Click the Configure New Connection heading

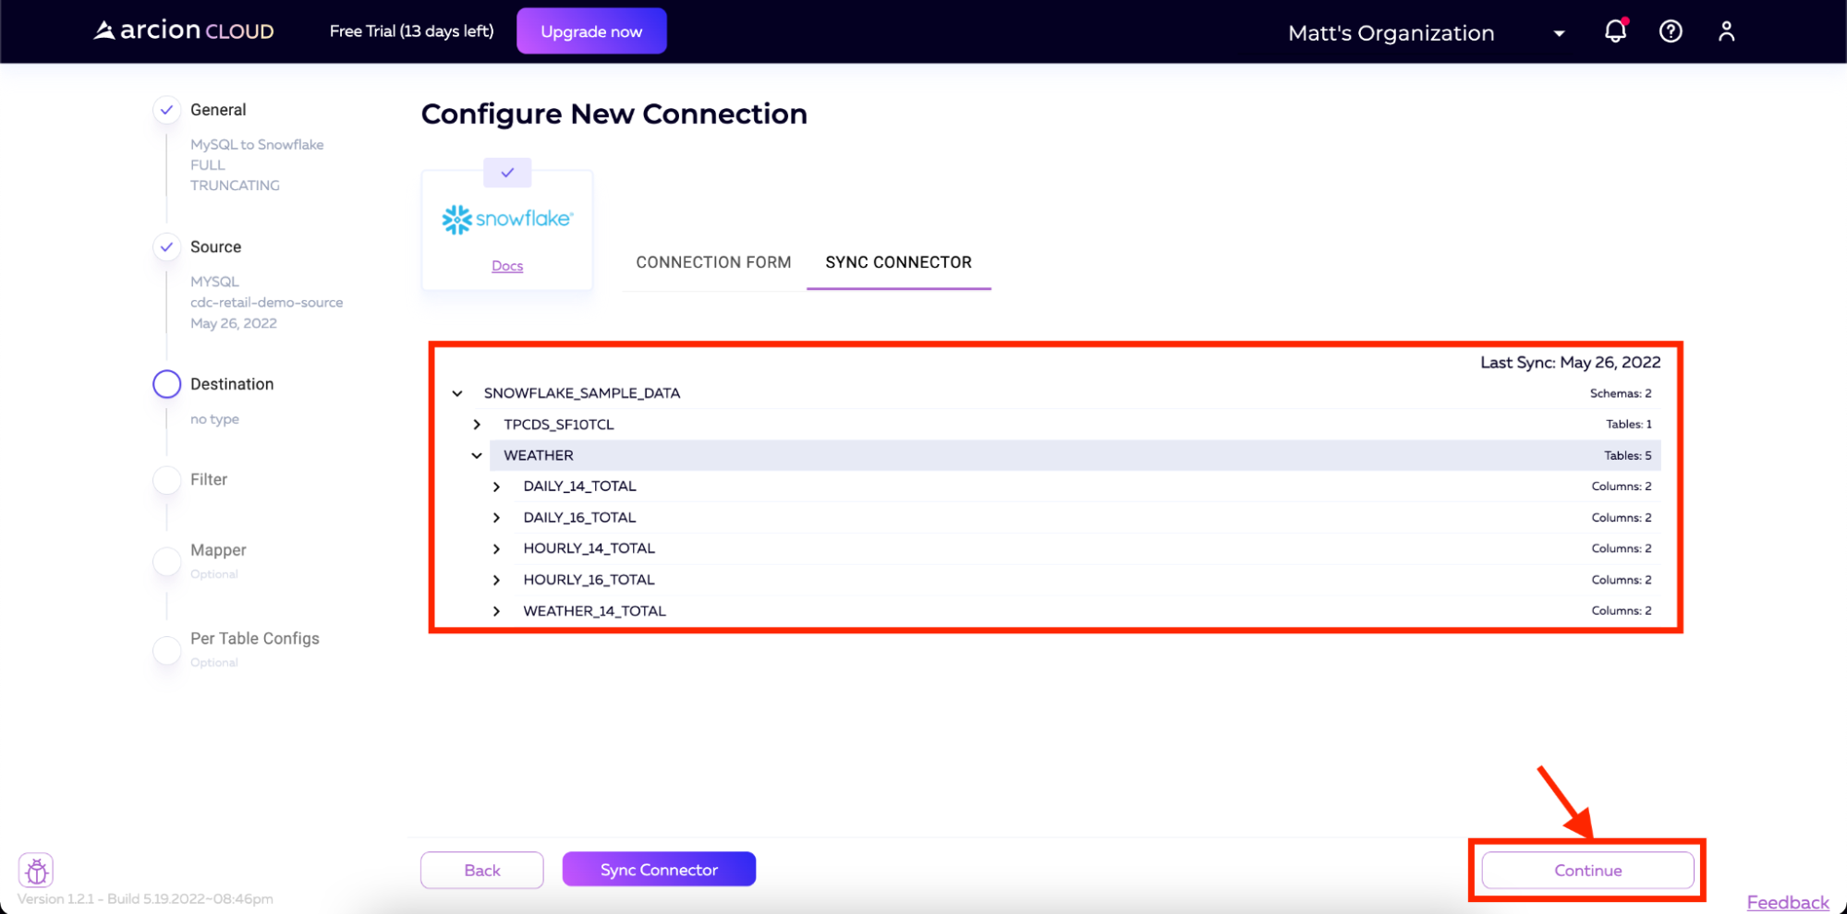614,114
